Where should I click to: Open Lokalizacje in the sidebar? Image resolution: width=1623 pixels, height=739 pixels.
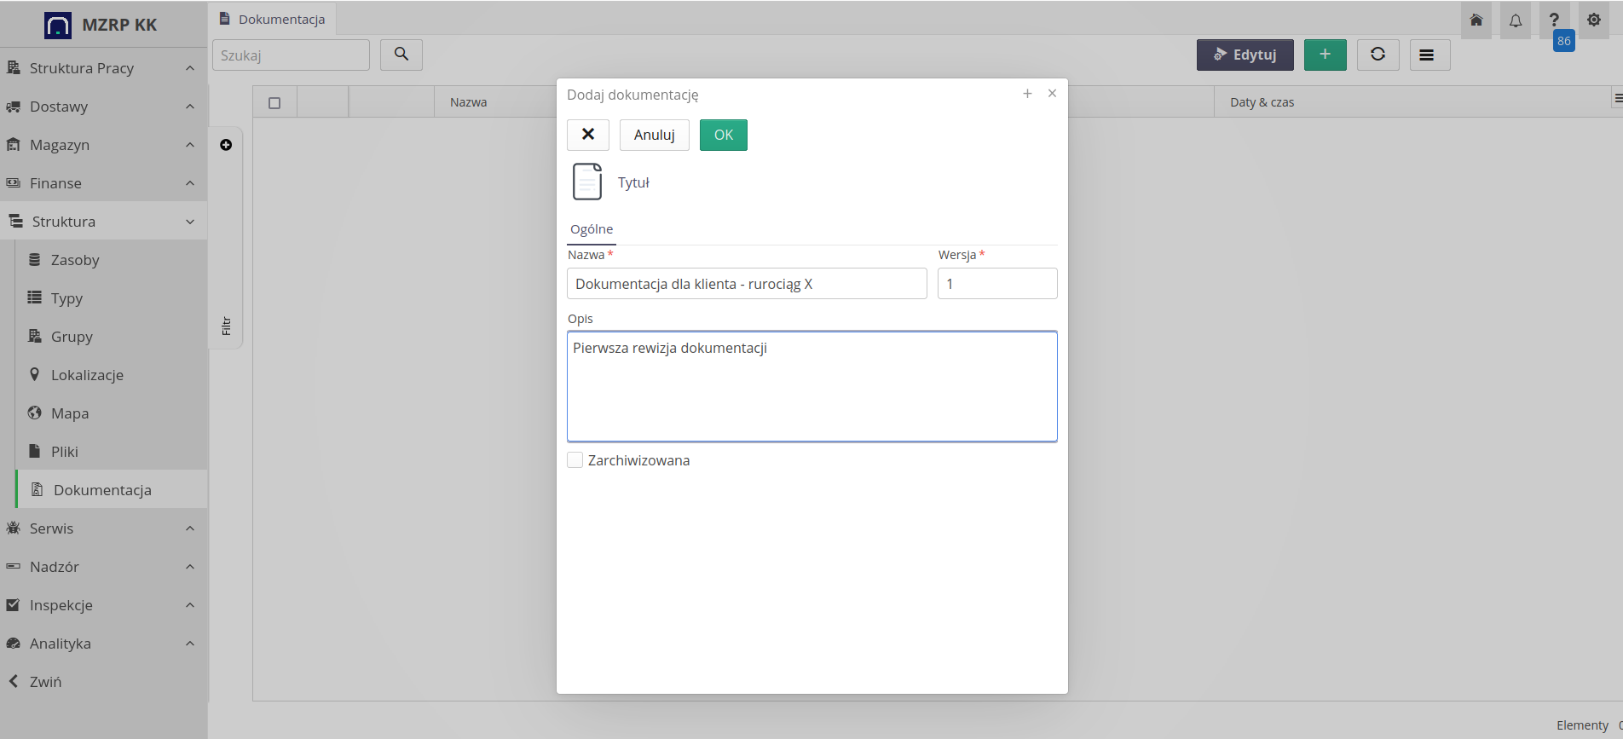[x=87, y=375]
